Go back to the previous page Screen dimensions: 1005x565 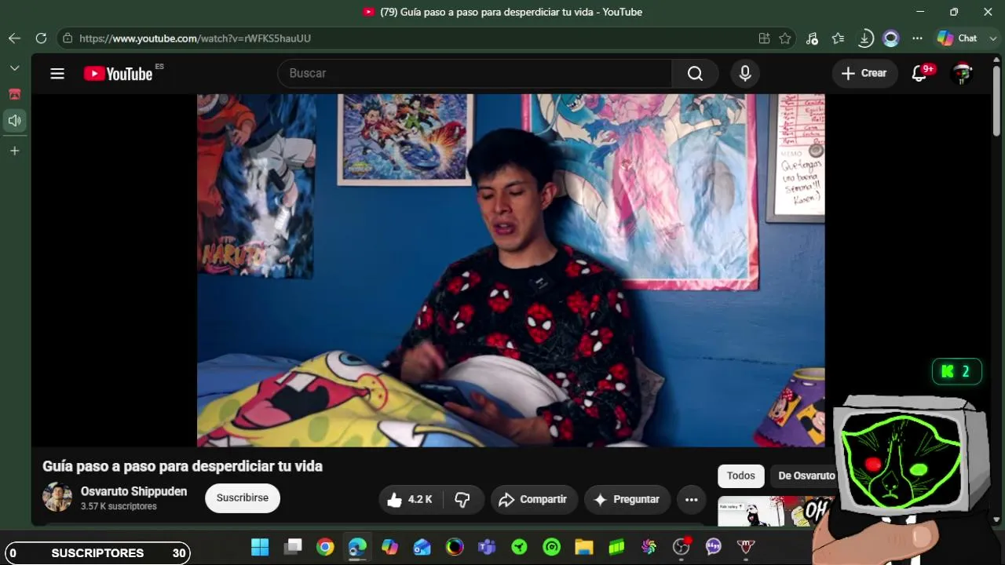tap(14, 38)
